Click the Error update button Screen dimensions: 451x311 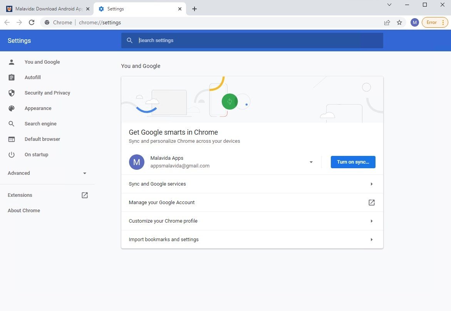pos(434,22)
